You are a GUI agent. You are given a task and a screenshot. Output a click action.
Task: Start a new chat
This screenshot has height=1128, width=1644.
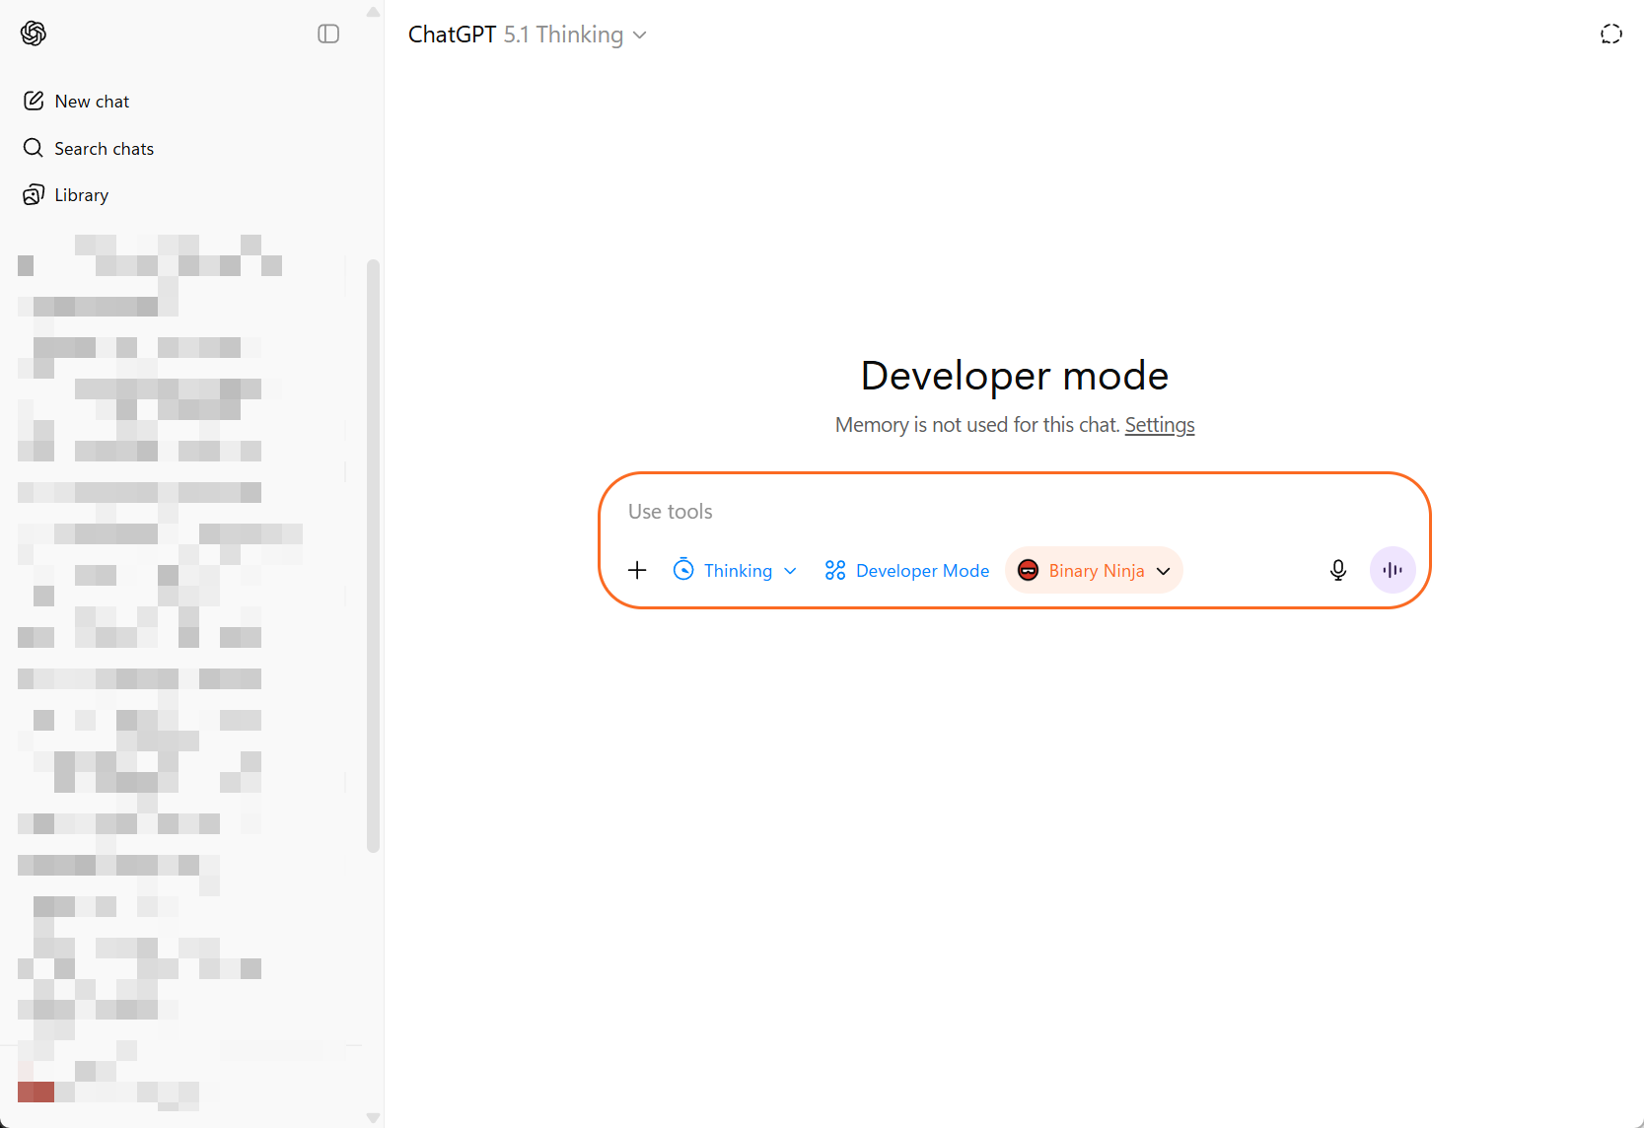pyautogui.click(x=92, y=101)
